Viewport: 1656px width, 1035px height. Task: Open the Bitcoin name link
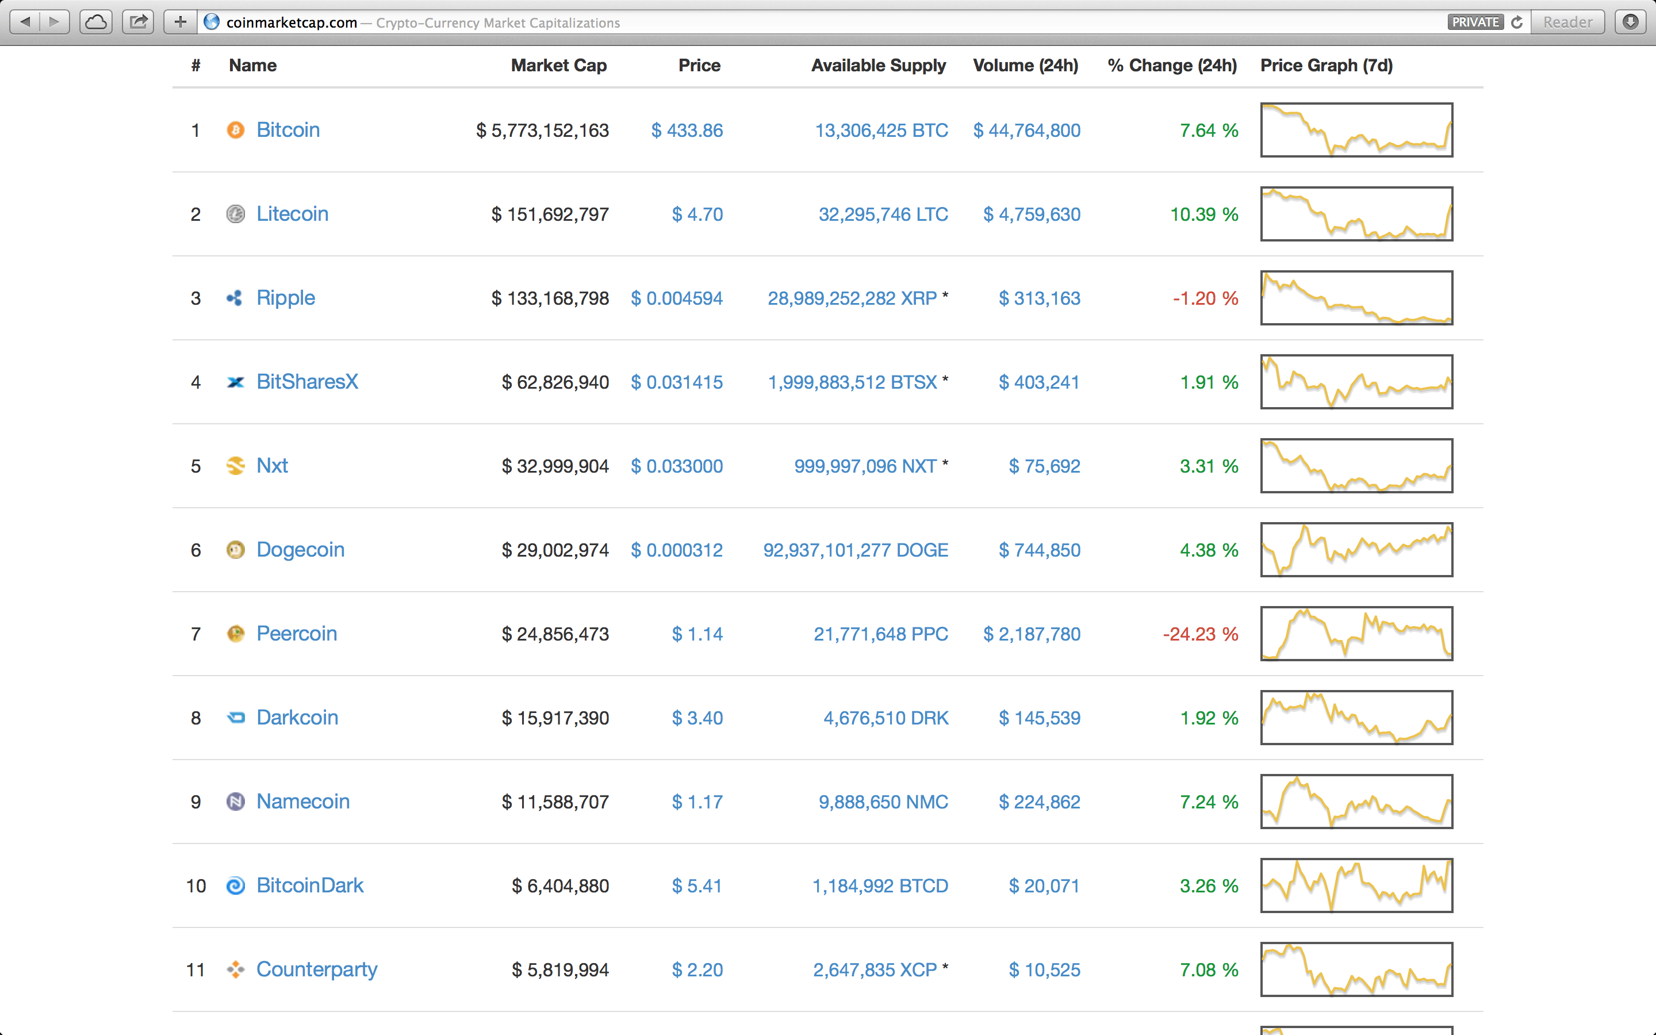tap(288, 130)
